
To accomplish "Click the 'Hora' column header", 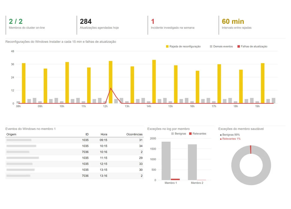I will 104,134.
